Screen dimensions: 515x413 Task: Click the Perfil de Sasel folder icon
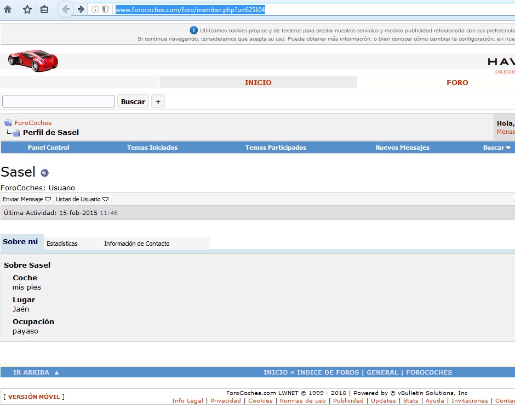coord(16,133)
